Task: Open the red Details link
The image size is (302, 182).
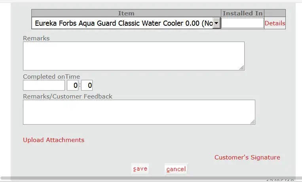Action: [275, 23]
